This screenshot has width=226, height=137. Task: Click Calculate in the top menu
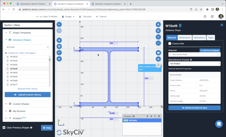[85, 17]
